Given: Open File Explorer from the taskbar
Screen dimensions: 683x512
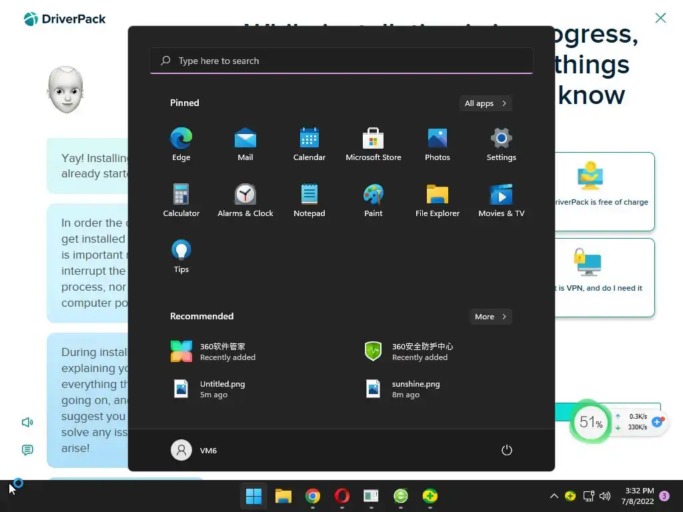Looking at the screenshot, I should [x=283, y=496].
